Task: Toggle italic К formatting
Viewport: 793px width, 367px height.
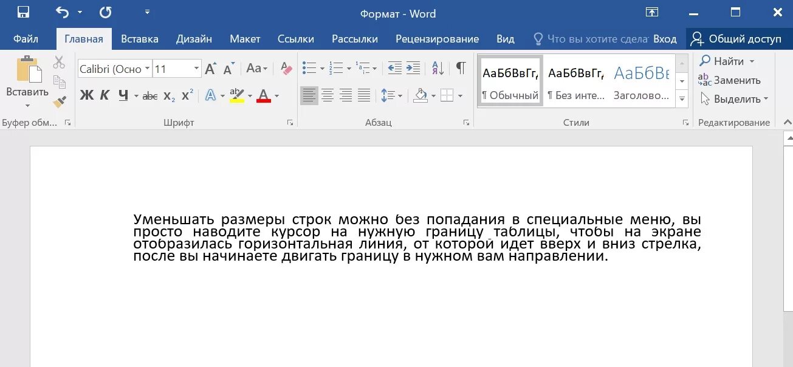Action: pyautogui.click(x=105, y=95)
